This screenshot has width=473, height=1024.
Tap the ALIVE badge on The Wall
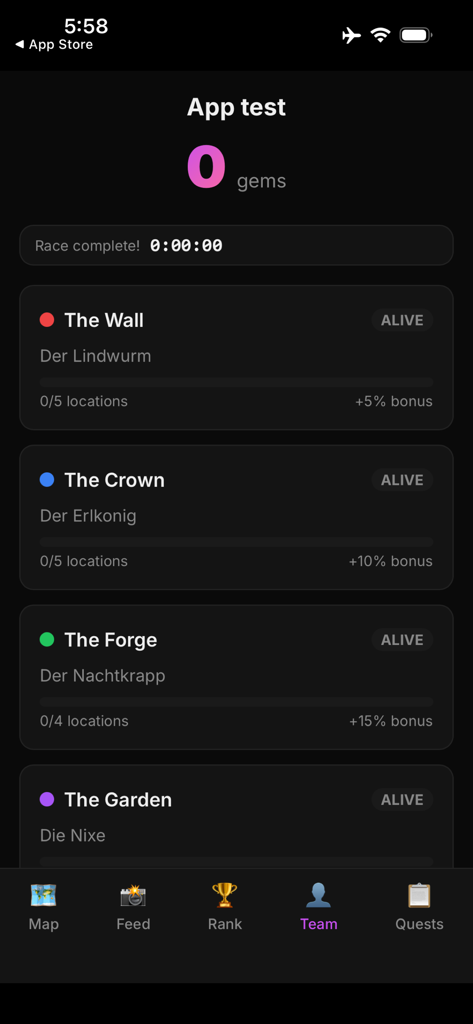pos(402,320)
